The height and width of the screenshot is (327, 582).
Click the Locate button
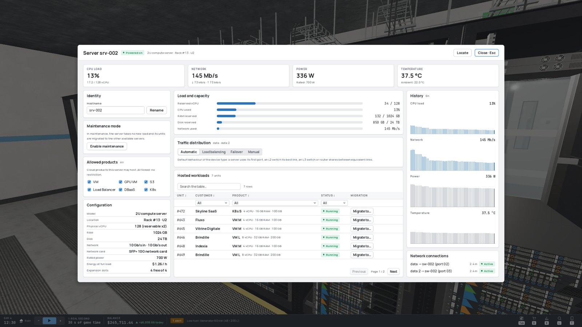coord(462,53)
